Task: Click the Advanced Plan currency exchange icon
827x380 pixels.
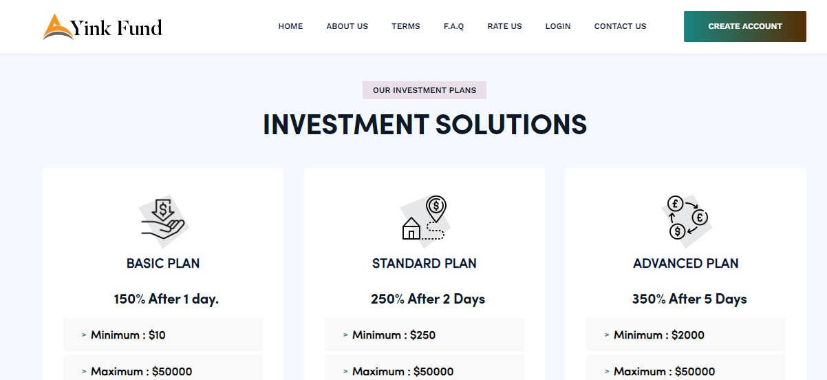Action: click(687, 218)
